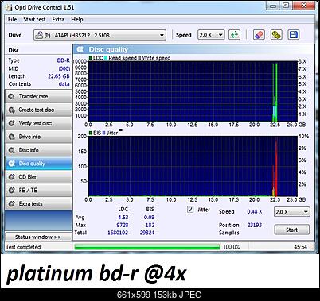Viewport: 320px width, 301px height.
Task: Click the Start button
Action: [x=291, y=230]
